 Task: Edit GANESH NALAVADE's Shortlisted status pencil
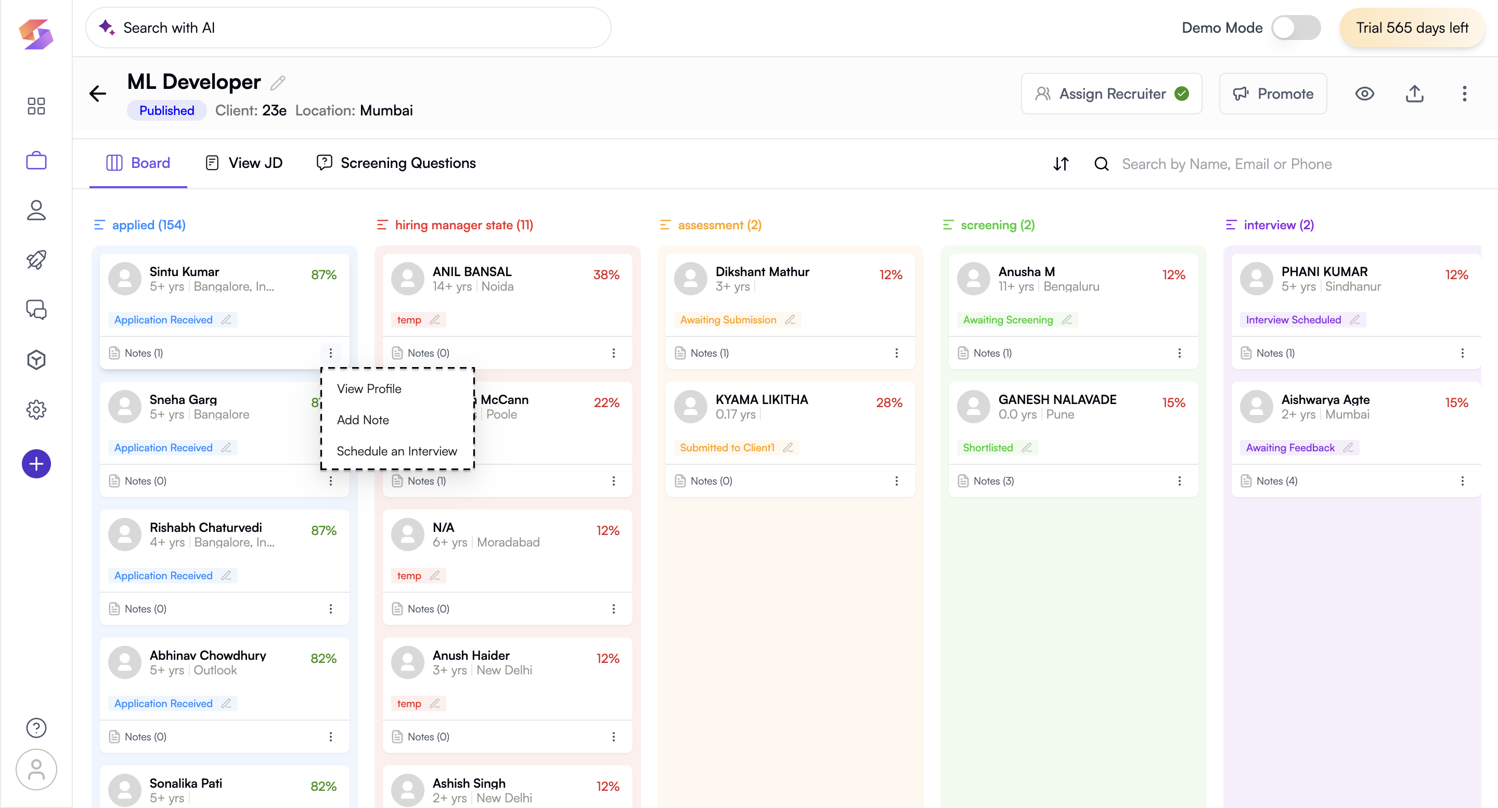pos(1026,448)
